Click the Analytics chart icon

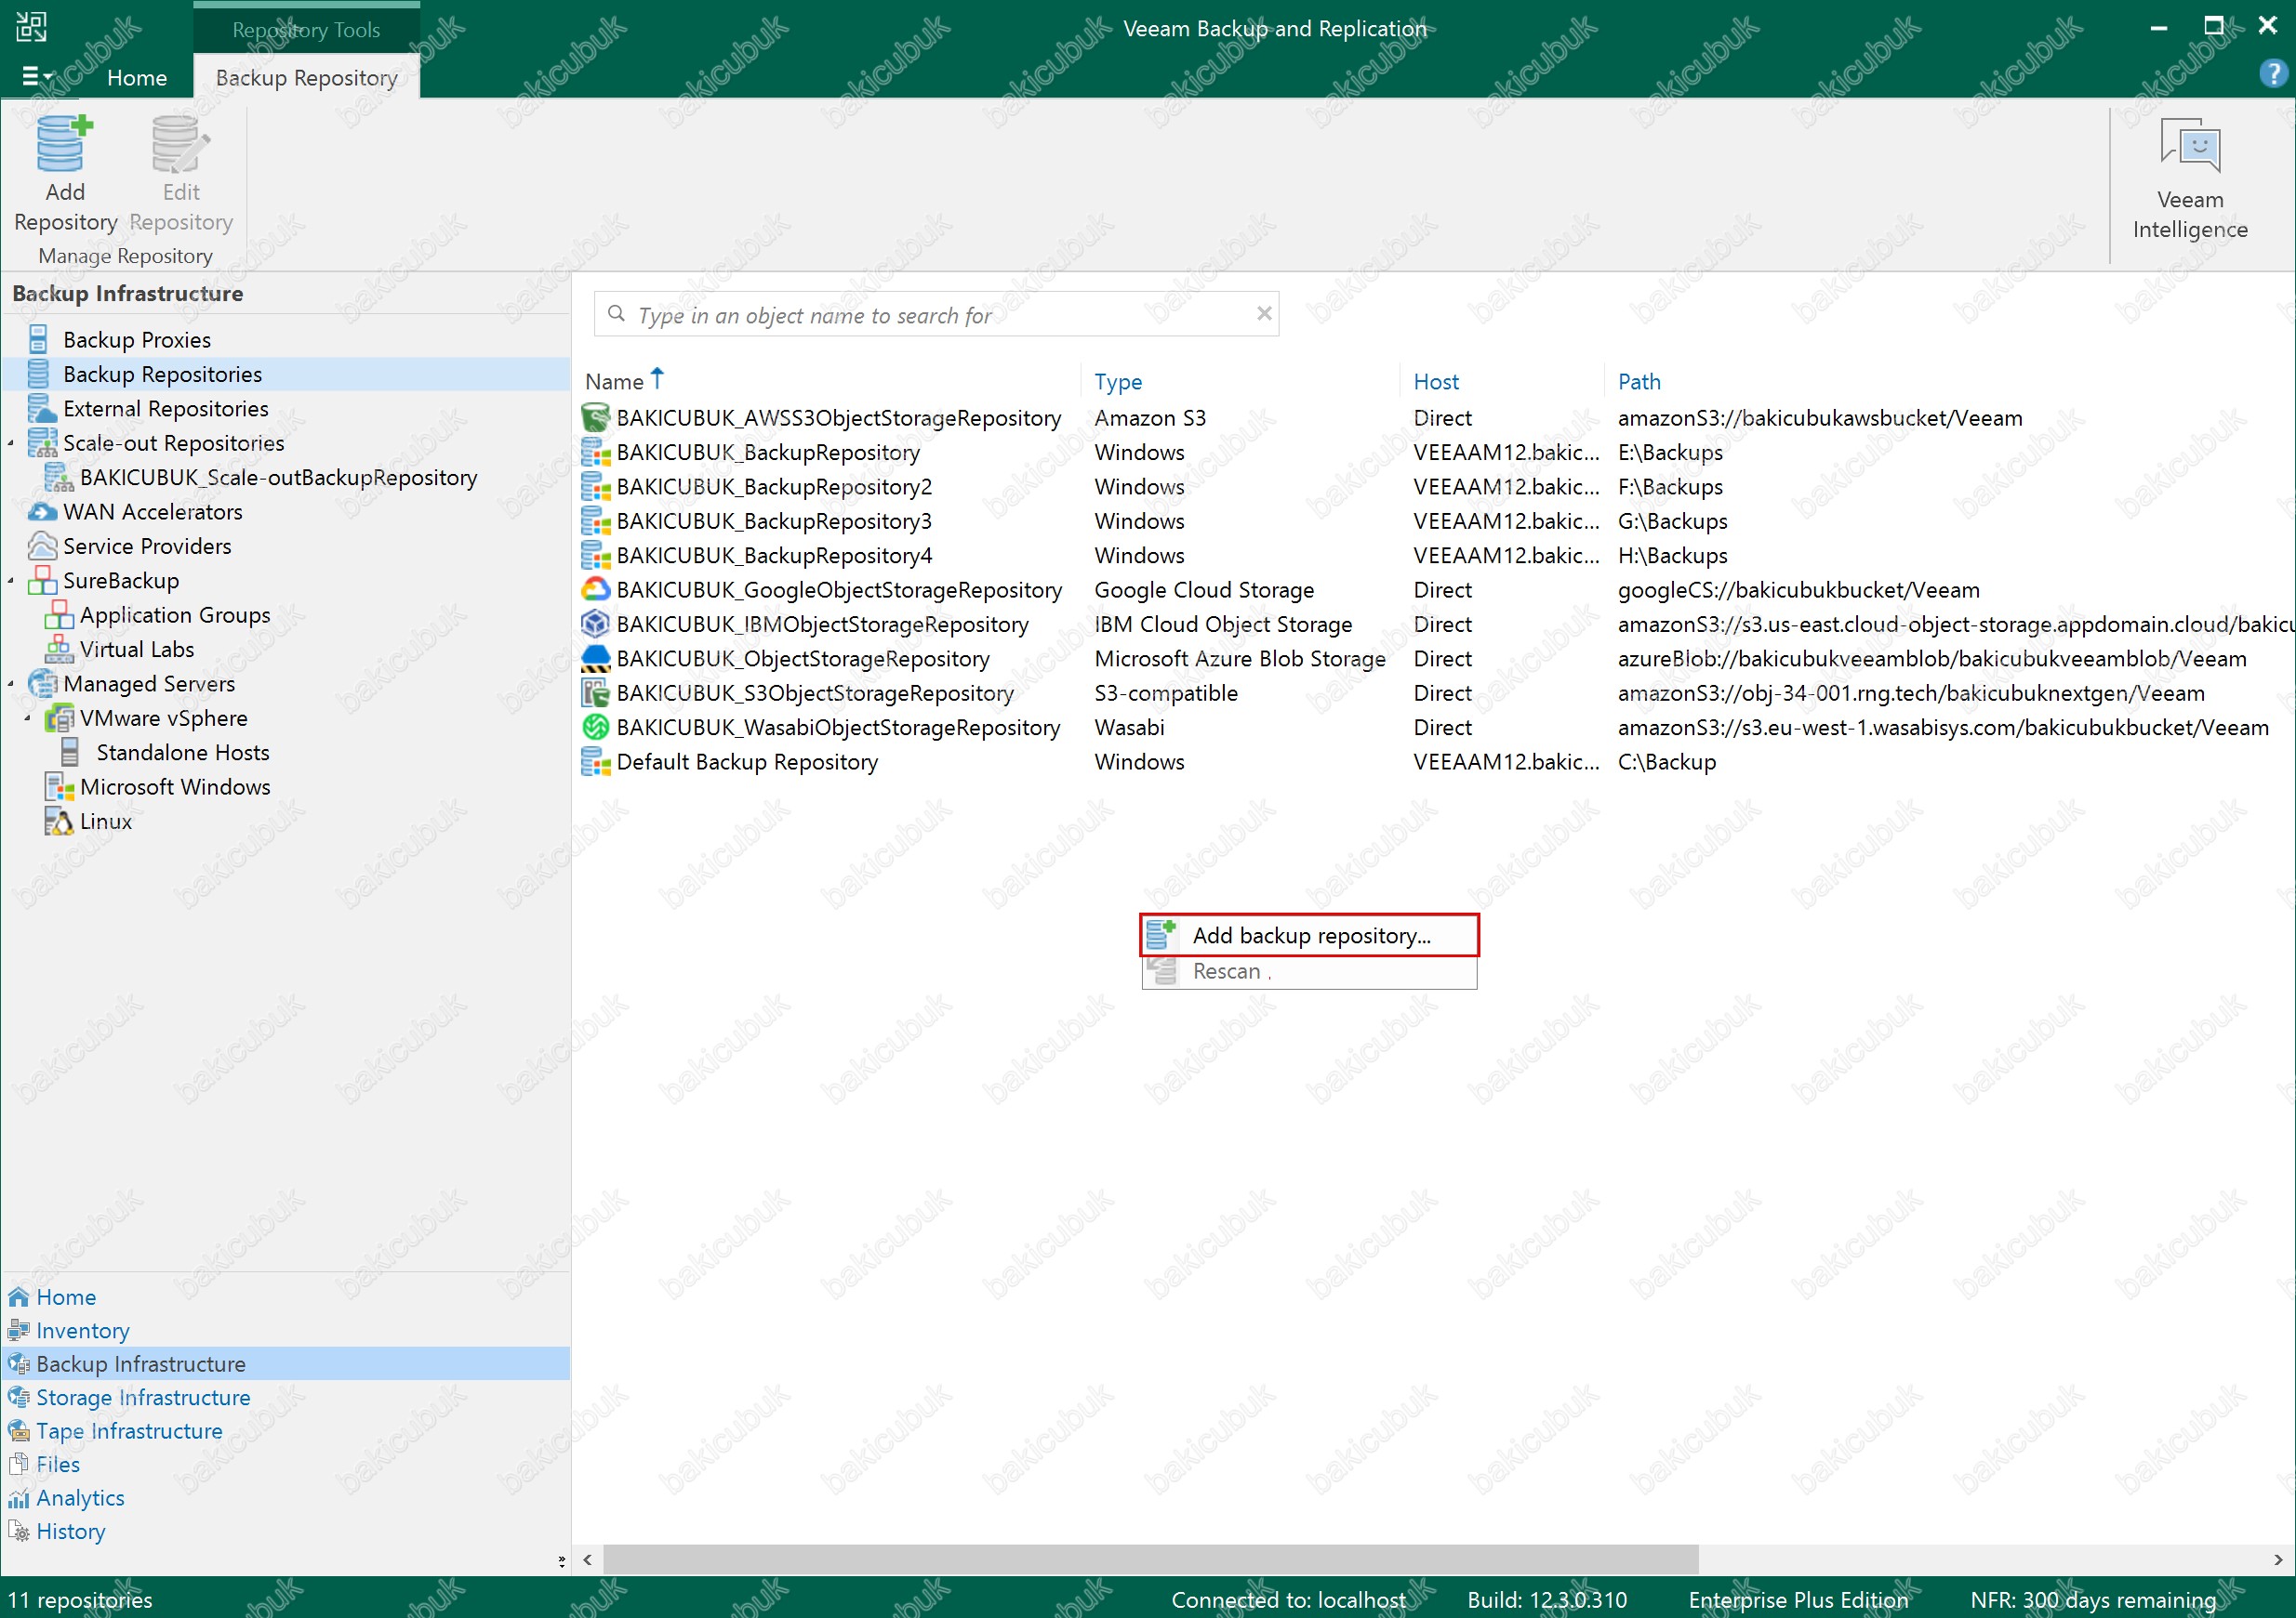pyautogui.click(x=18, y=1497)
